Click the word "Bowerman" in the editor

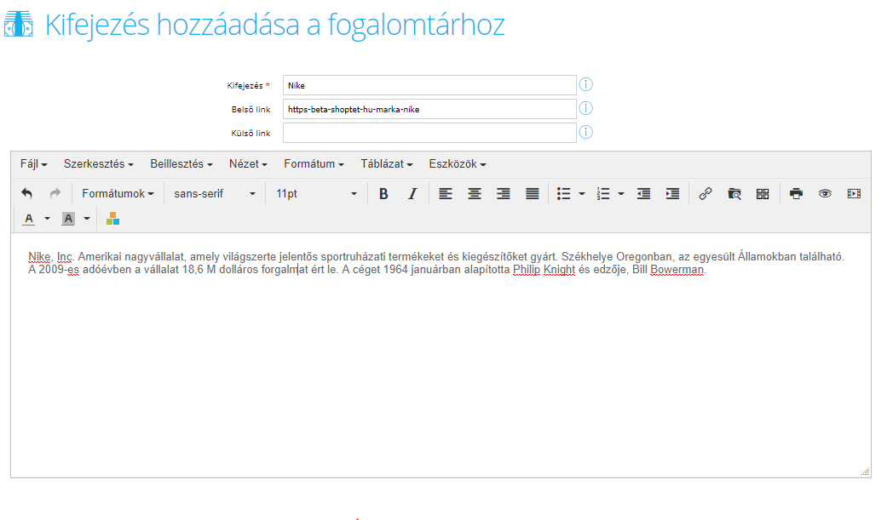(677, 270)
